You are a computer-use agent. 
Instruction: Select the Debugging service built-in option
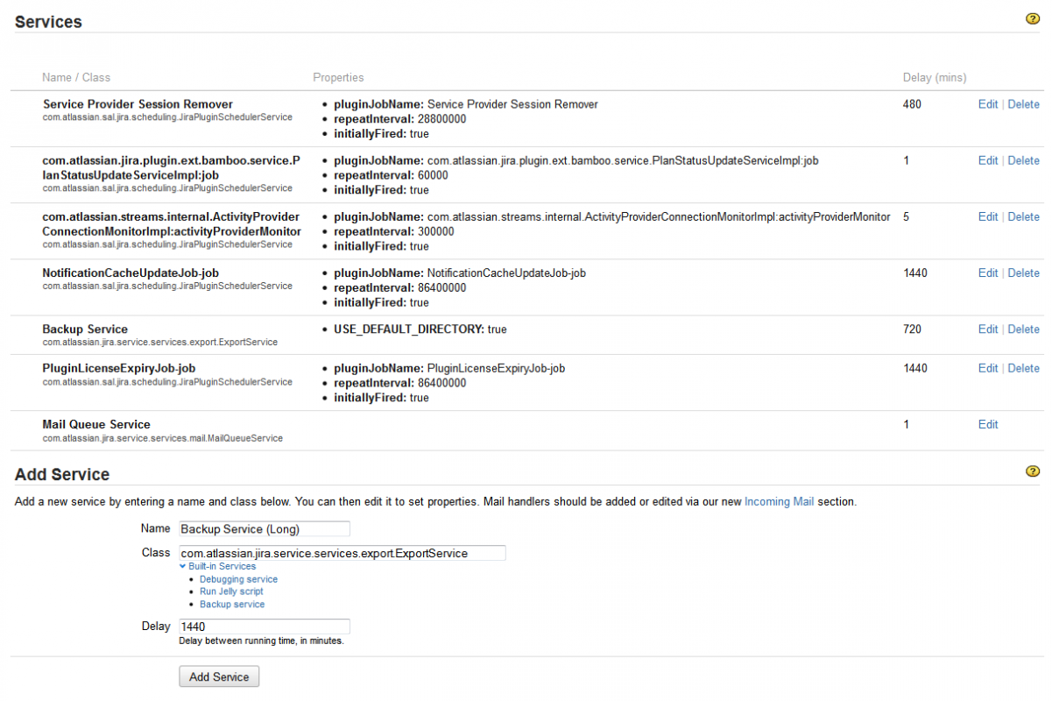238,579
